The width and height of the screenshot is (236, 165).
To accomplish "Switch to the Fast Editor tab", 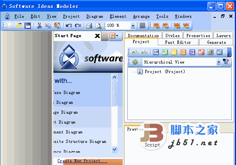I will [178, 42].
